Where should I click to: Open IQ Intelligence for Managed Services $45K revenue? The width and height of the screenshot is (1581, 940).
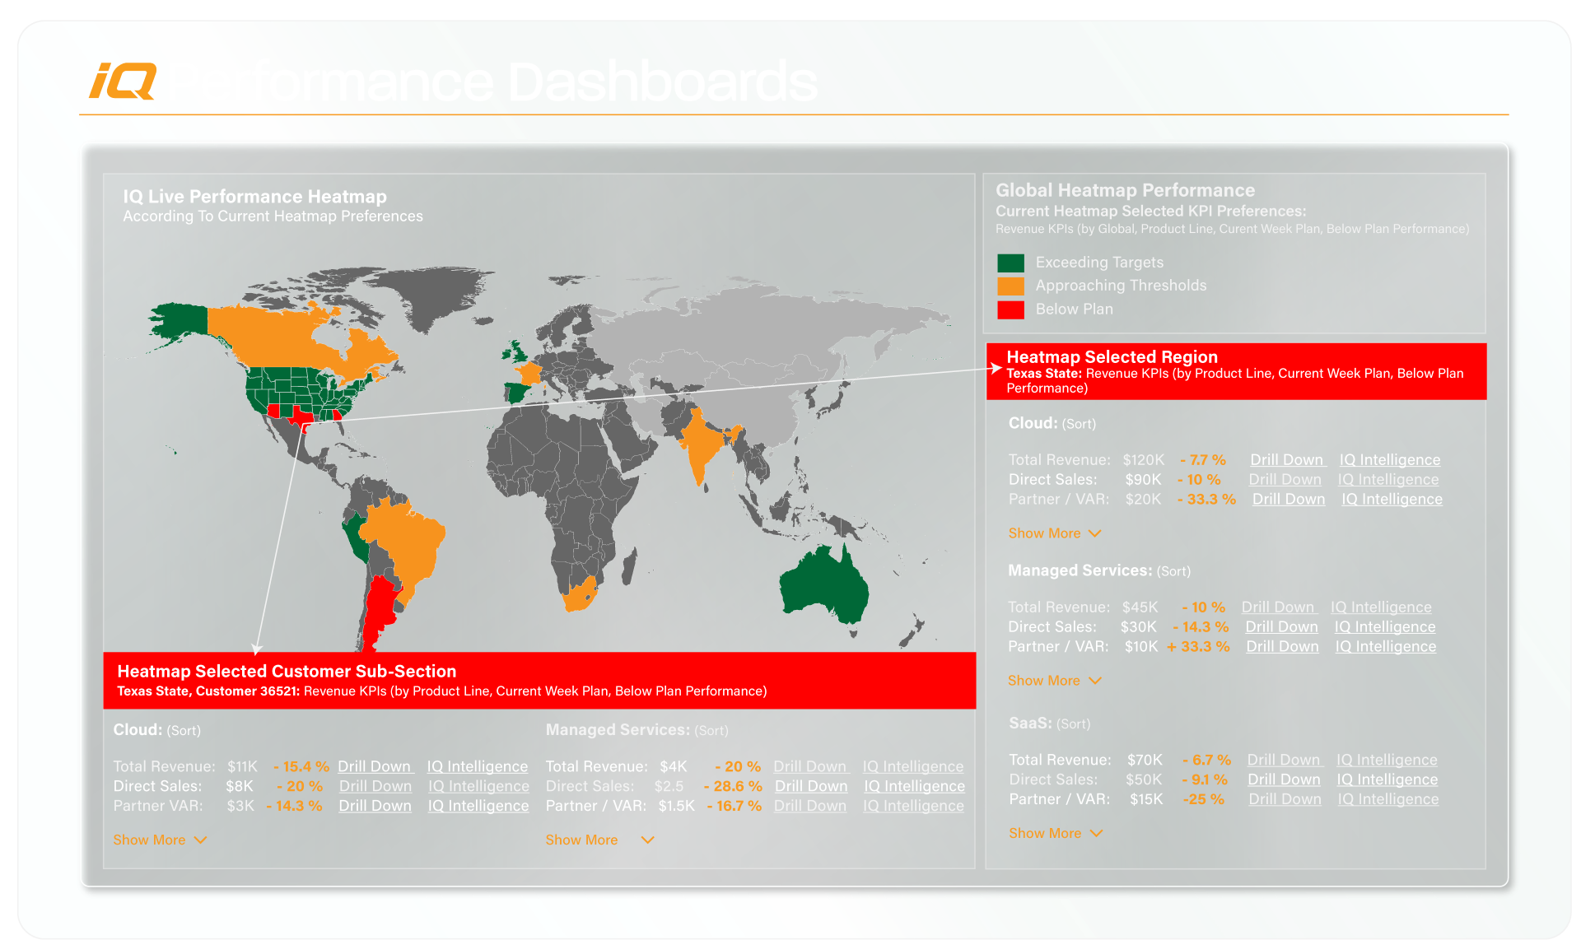(x=1381, y=607)
